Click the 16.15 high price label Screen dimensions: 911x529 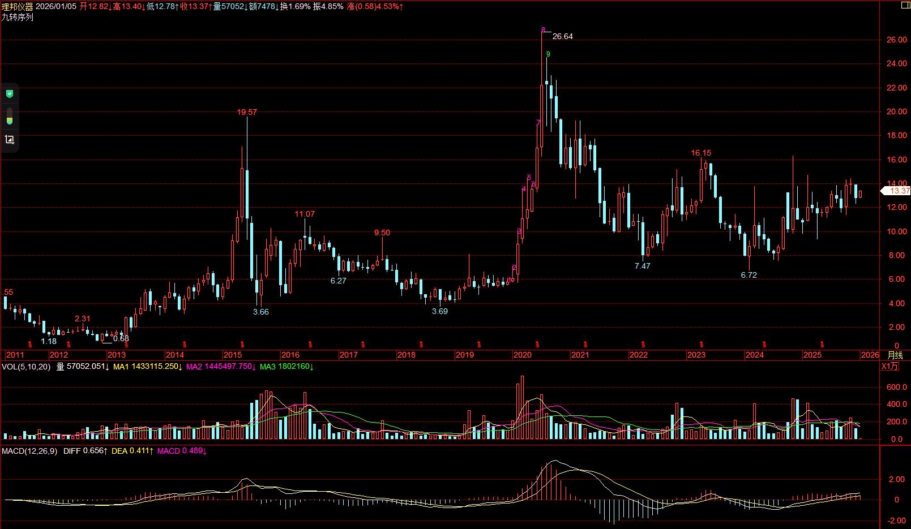click(701, 153)
